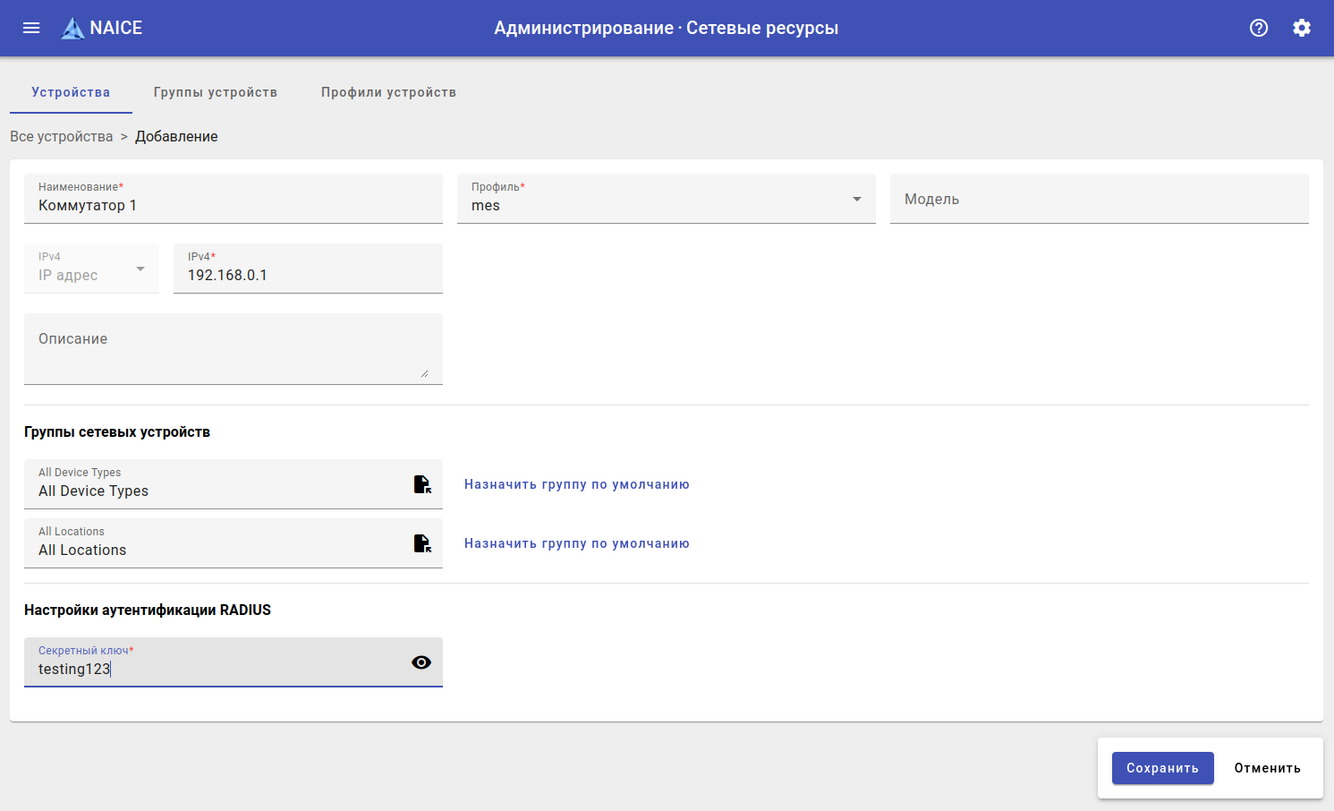
Task: Assign default group for All Locations
Action: (x=576, y=543)
